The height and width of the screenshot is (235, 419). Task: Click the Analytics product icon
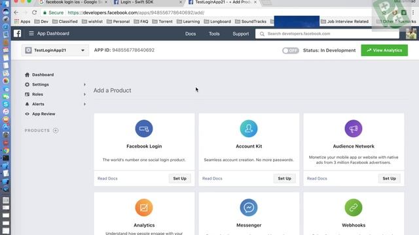(144, 208)
